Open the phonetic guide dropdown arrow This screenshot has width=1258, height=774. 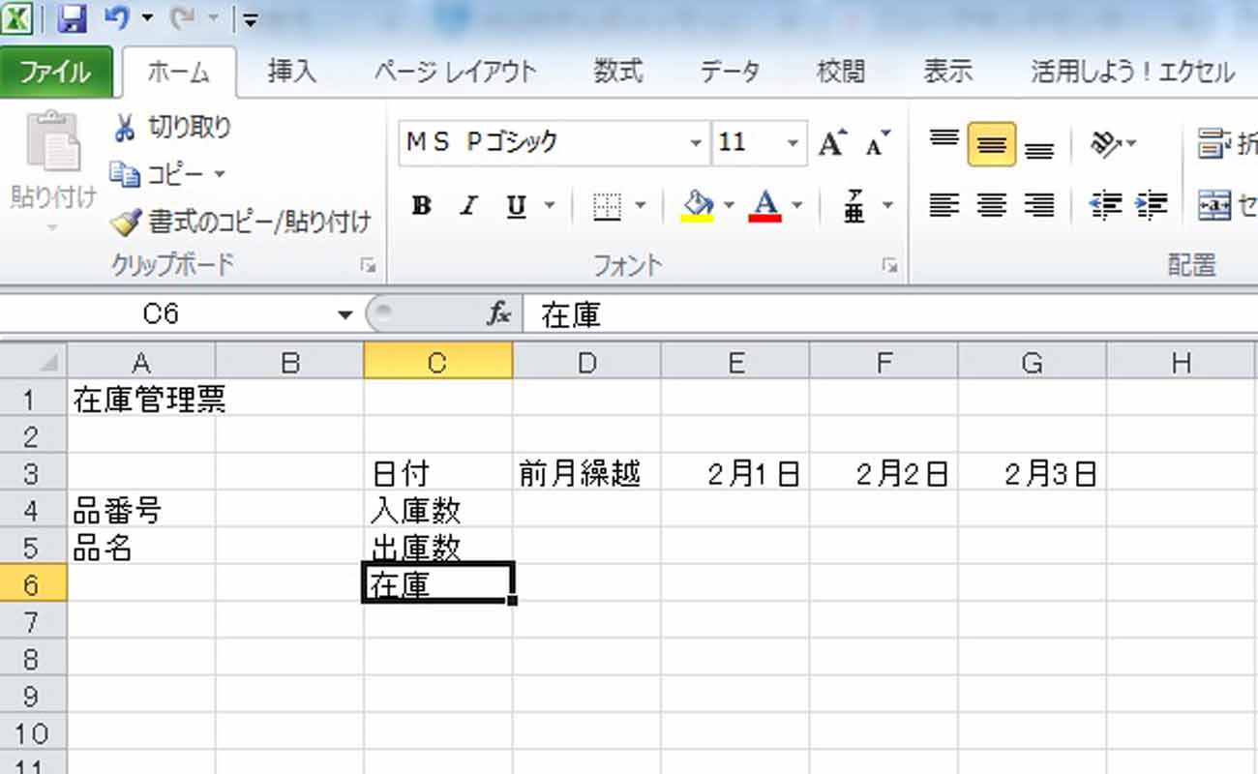click(886, 206)
